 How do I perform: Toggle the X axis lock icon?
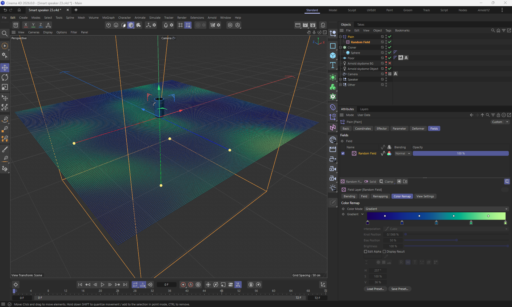[26, 25]
